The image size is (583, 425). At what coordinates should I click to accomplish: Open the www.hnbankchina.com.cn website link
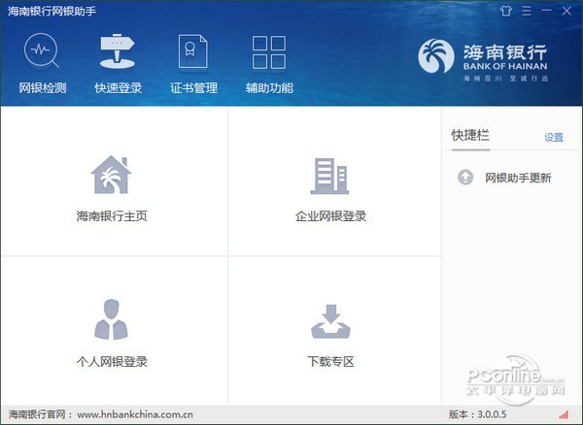coord(135,414)
